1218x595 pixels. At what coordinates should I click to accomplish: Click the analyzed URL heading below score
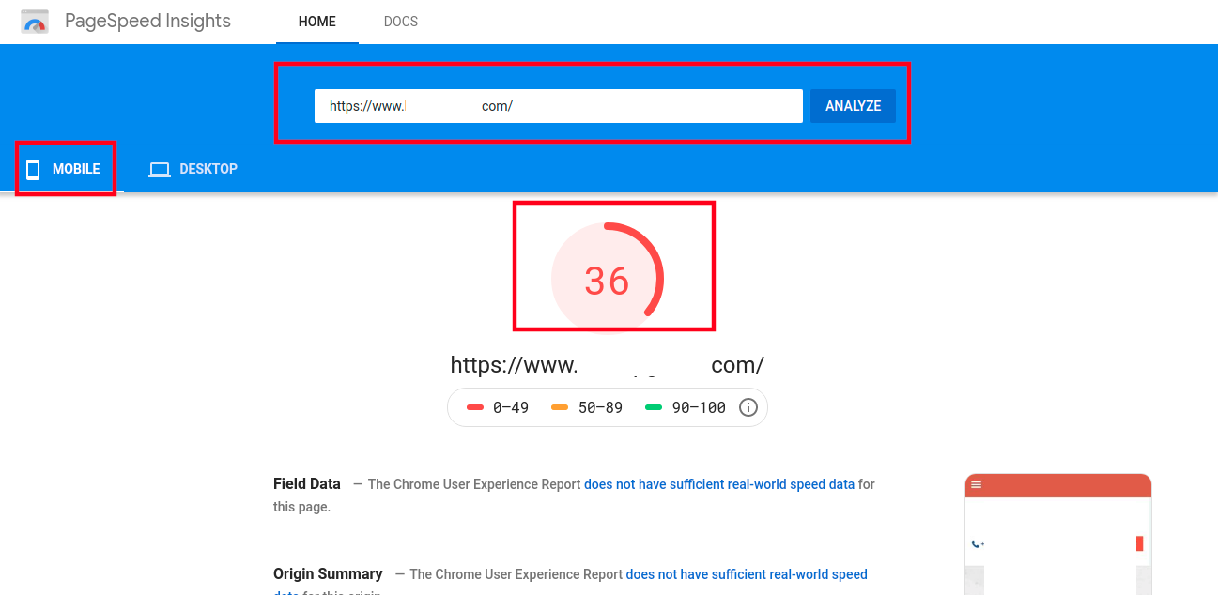607,365
